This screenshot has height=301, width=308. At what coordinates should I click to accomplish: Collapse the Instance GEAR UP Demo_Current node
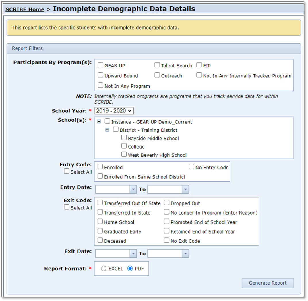click(99, 122)
